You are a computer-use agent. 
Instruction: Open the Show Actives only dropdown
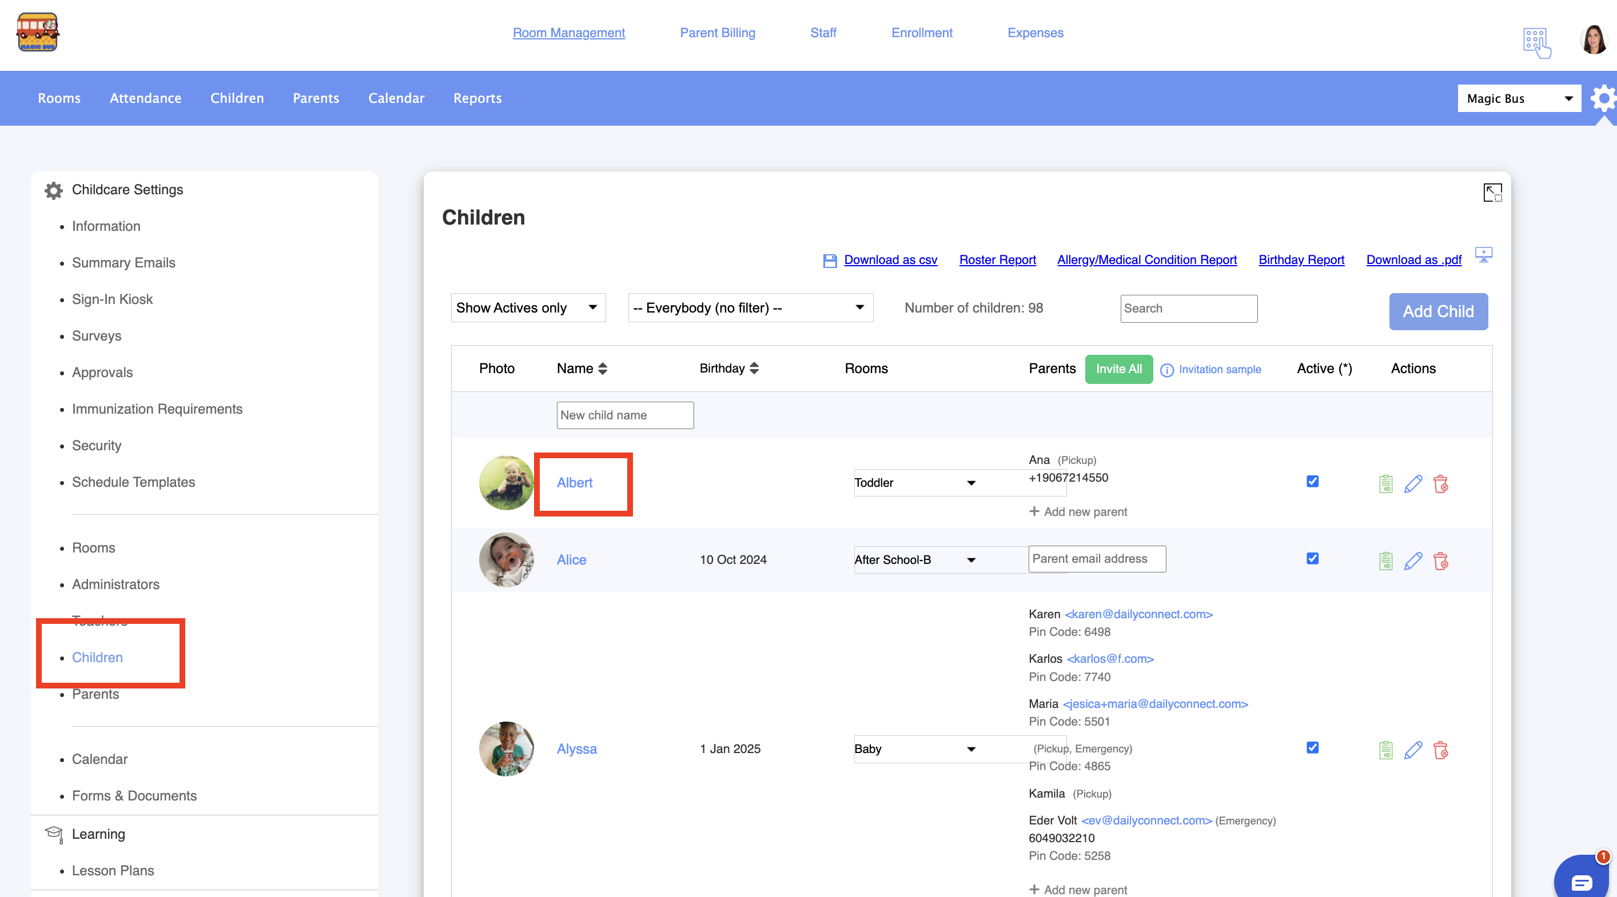pyautogui.click(x=527, y=308)
